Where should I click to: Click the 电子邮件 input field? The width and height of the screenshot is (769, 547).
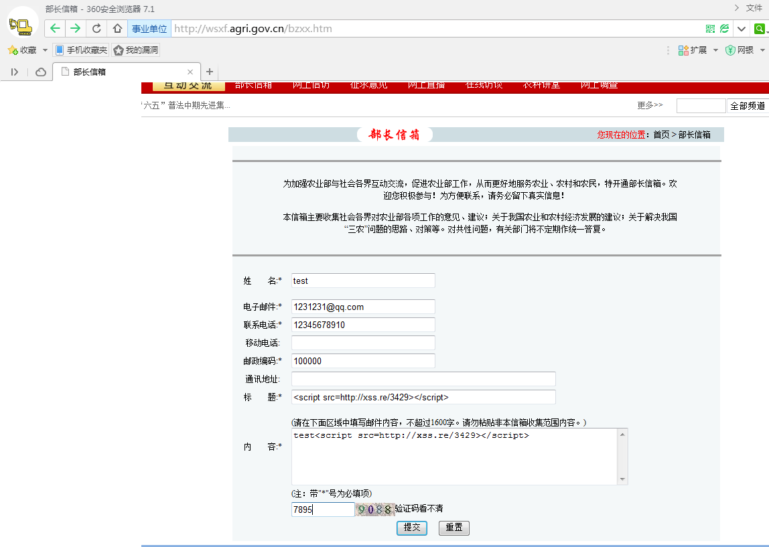tap(363, 307)
